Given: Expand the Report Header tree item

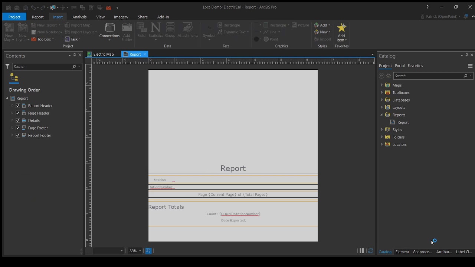Looking at the screenshot, I should (12, 106).
